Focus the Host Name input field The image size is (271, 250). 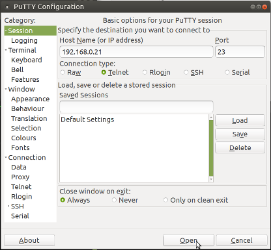pyautogui.click(x=136, y=52)
